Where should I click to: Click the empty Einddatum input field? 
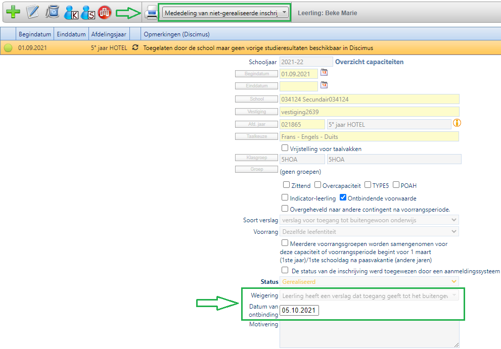tap(299, 86)
